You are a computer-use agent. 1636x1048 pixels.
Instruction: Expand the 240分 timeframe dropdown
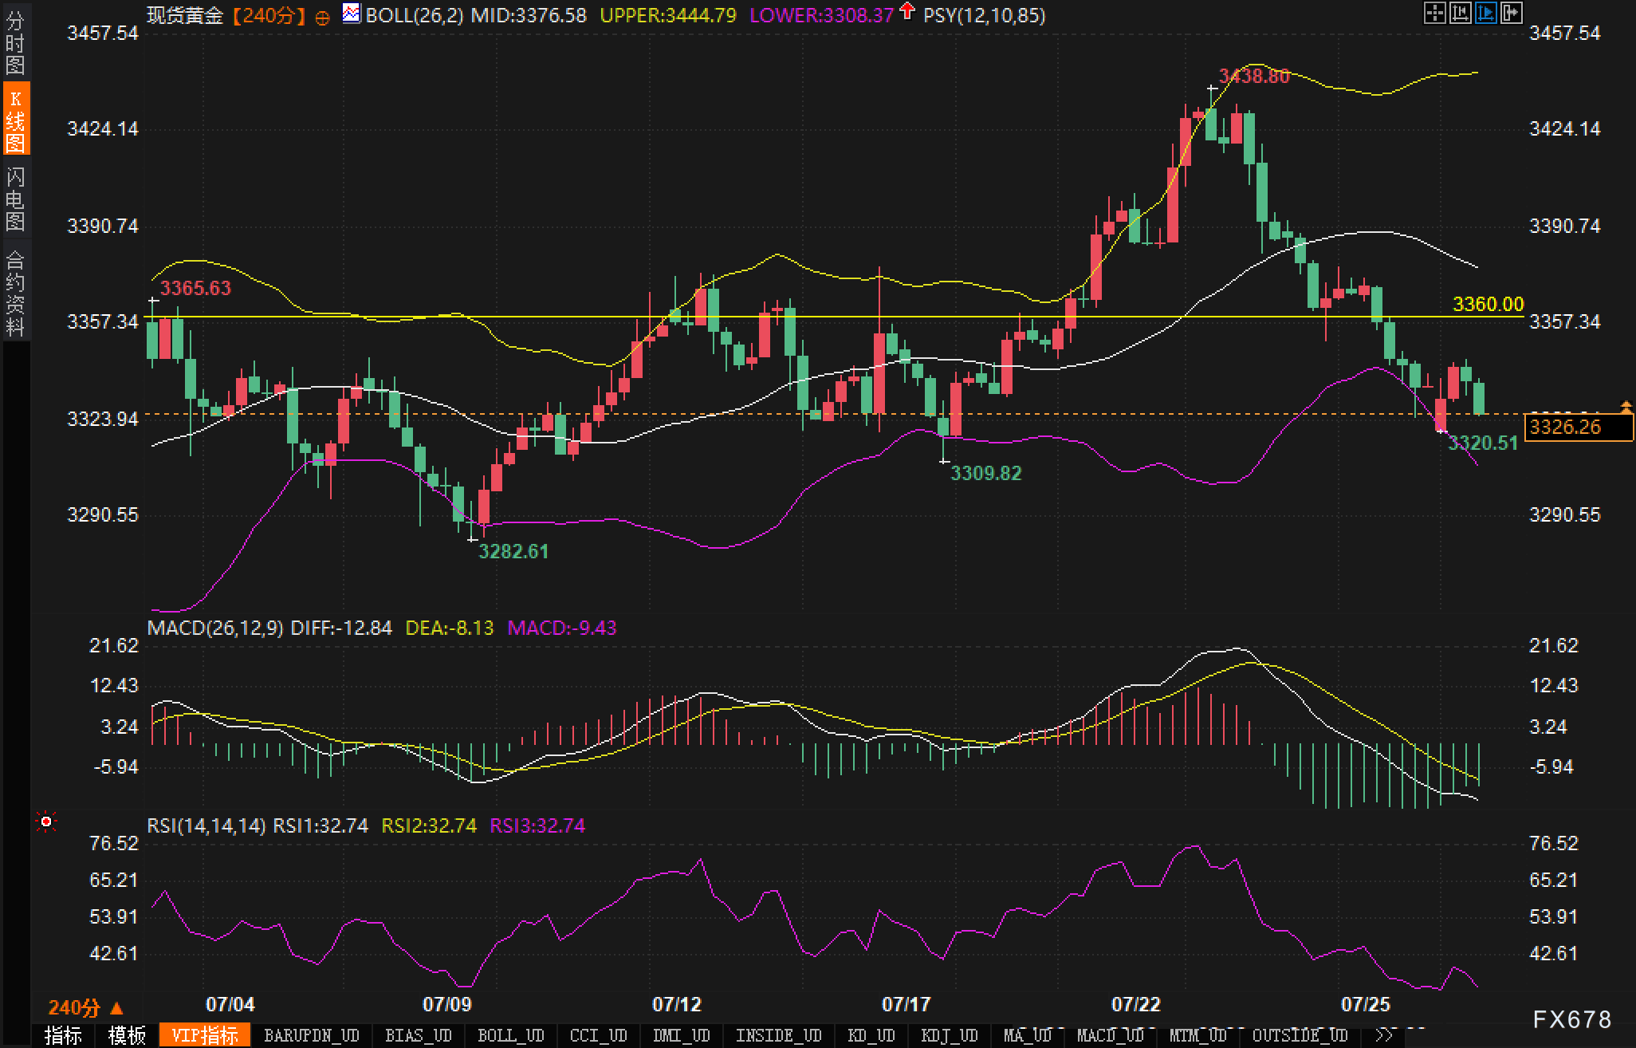pyautogui.click(x=85, y=1008)
